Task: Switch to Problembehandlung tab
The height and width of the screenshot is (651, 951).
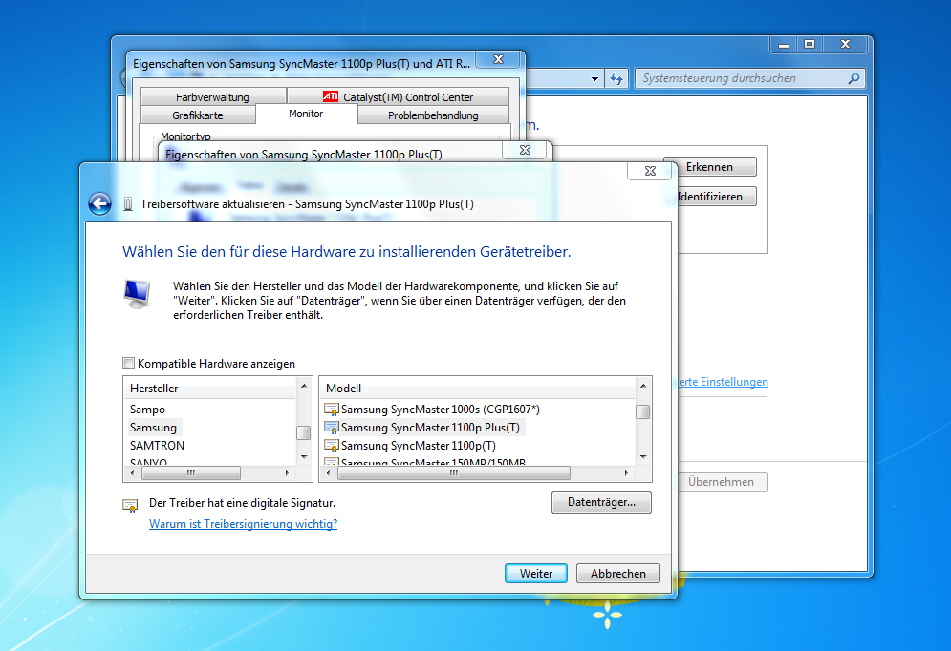Action: [433, 115]
